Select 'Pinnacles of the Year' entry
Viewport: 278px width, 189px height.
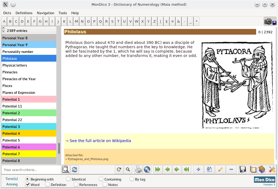point(29,79)
